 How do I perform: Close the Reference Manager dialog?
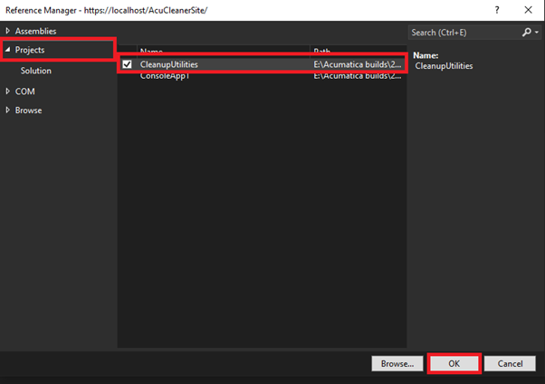(527, 8)
